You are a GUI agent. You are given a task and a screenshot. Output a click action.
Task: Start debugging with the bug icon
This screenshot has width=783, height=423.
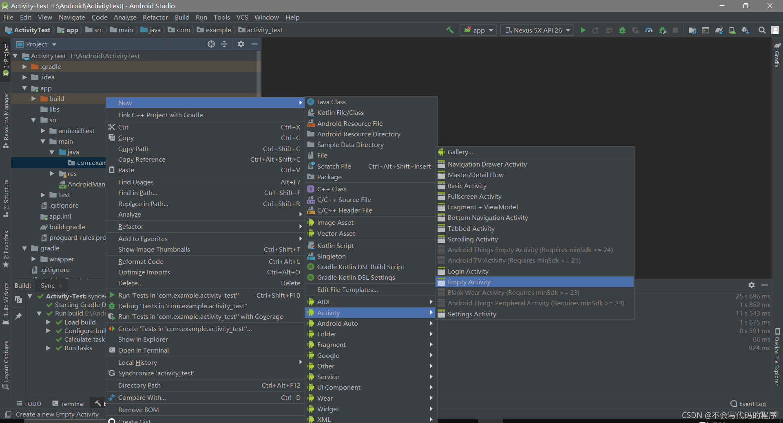(622, 30)
